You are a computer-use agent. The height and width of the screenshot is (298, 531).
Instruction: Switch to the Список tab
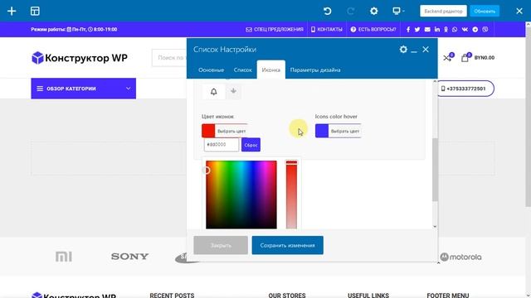pyautogui.click(x=242, y=70)
